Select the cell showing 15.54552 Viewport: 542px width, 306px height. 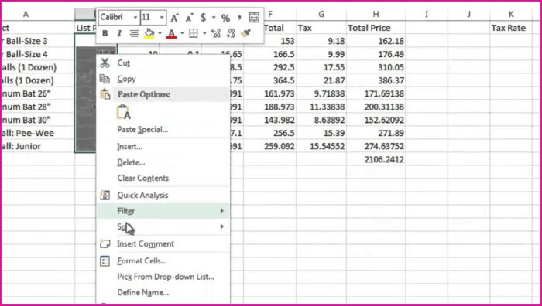[321, 147]
